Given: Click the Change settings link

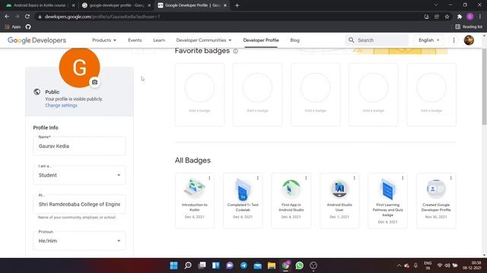Looking at the screenshot, I should pos(61,105).
